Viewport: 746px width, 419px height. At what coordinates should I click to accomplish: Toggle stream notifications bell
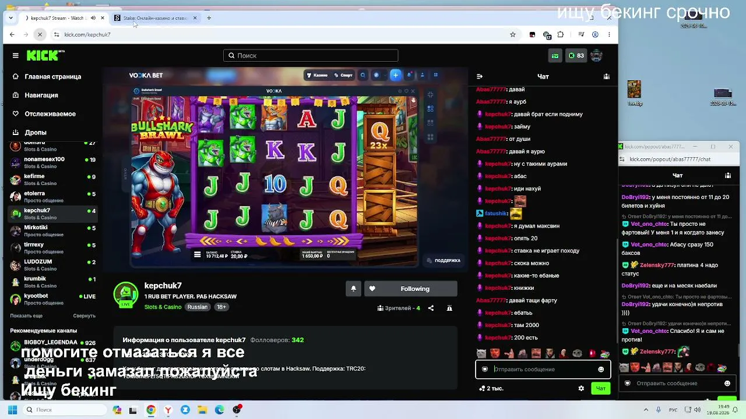click(x=353, y=289)
